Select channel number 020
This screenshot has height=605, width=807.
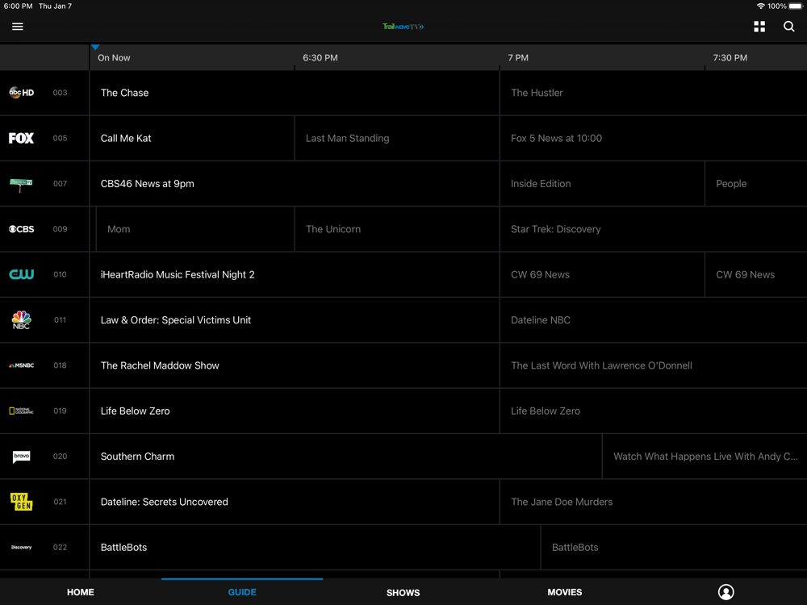tap(61, 457)
